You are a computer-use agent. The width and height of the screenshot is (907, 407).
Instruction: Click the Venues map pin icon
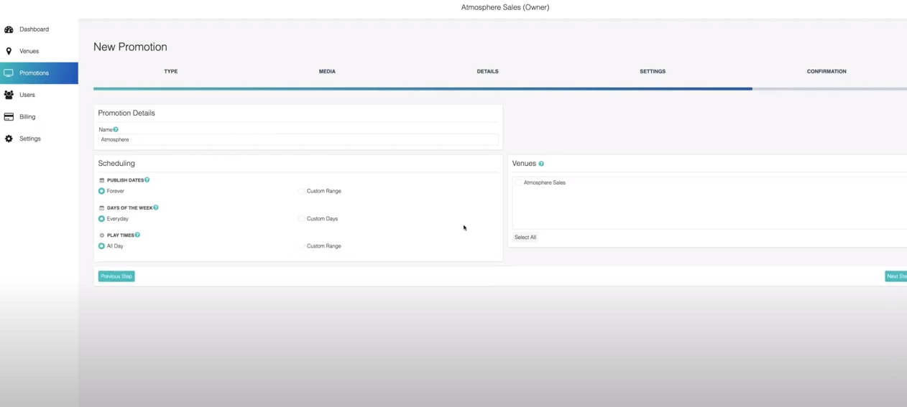(x=9, y=51)
